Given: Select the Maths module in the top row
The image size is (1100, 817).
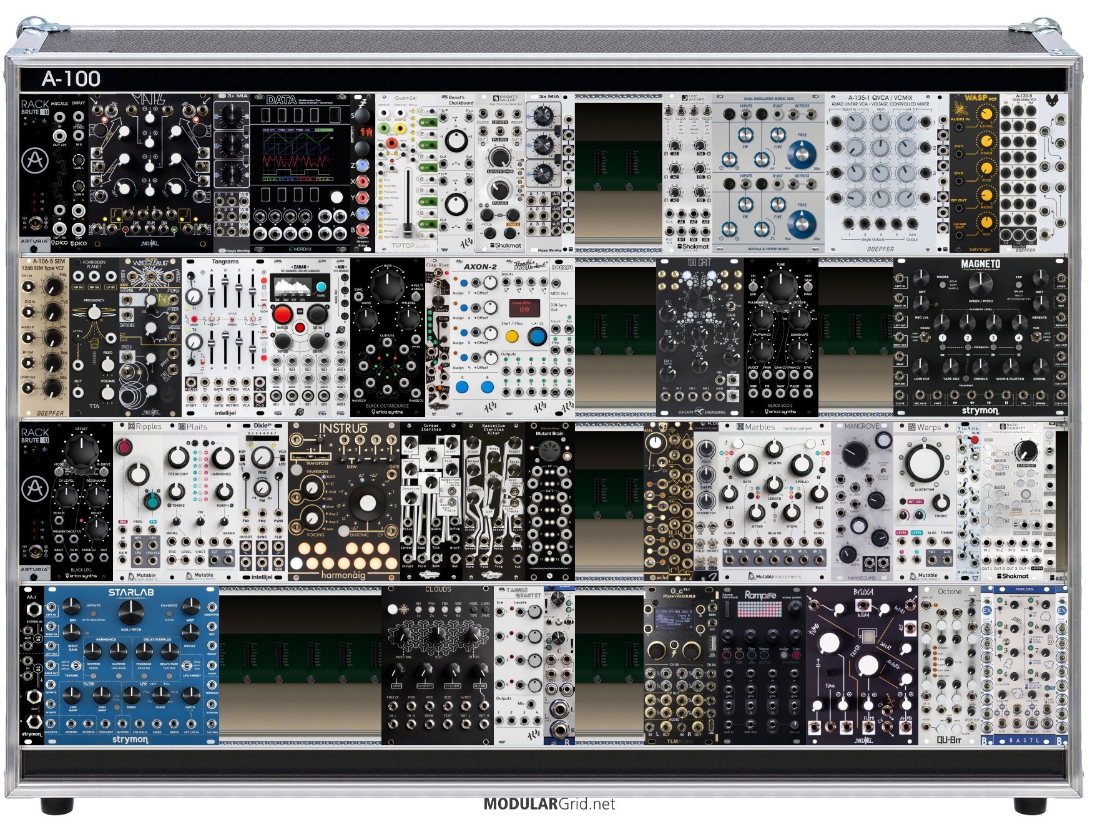Looking at the screenshot, I should (150, 174).
